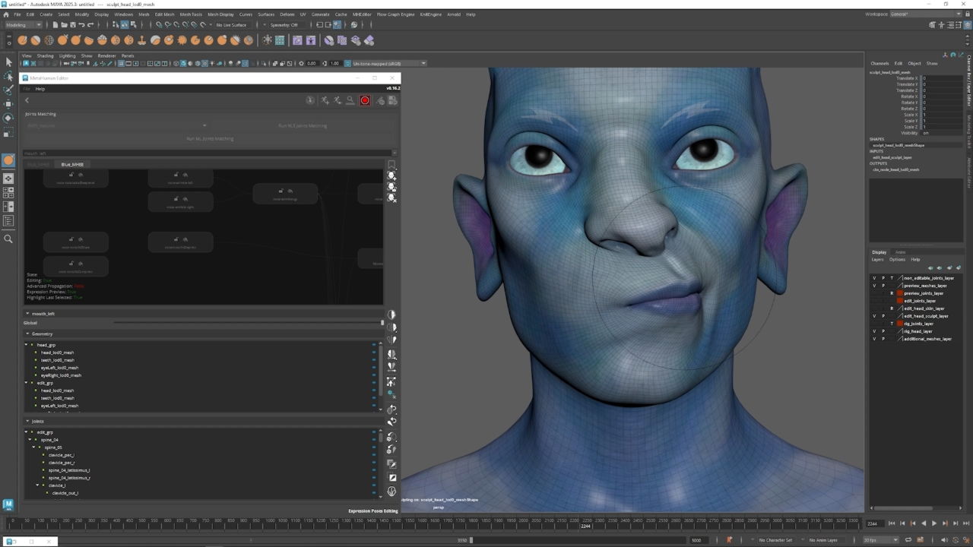Screen dimensions: 973x547
Task: Click the magnifier search icon in the left toolbox
Action: click(x=8, y=239)
